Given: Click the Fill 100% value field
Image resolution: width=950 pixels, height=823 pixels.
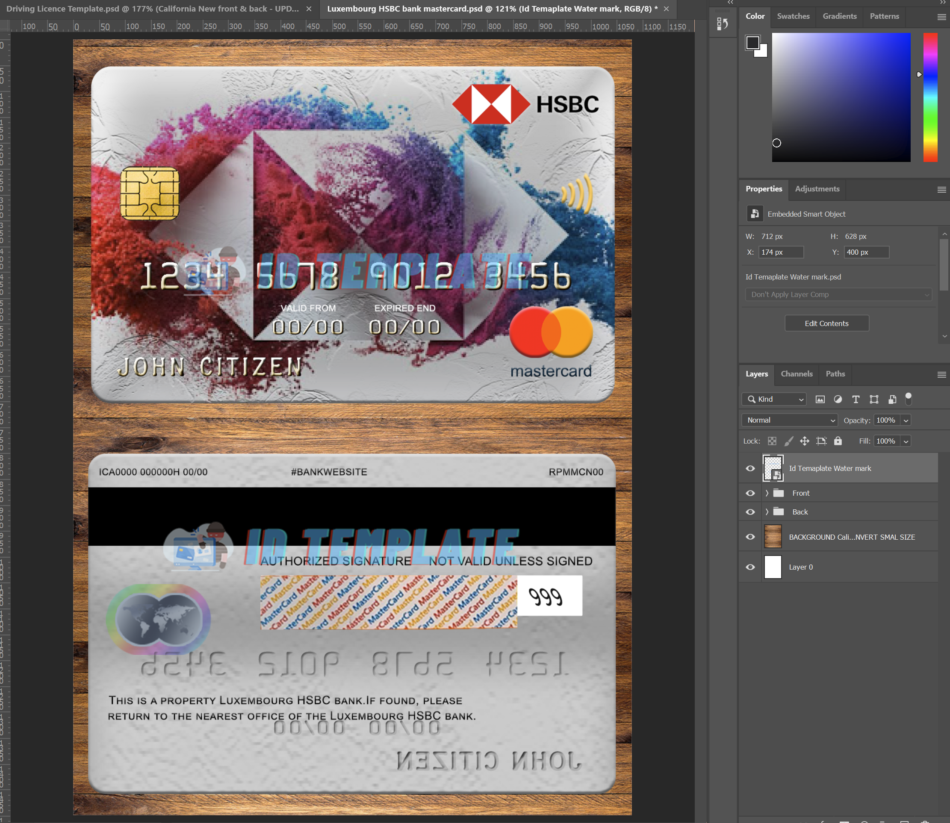Looking at the screenshot, I should tap(886, 441).
